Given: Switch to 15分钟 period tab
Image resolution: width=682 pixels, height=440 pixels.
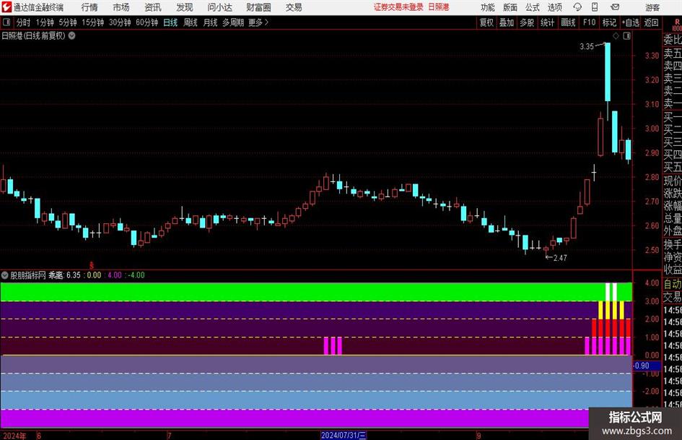Looking at the screenshot, I should pos(93,22).
